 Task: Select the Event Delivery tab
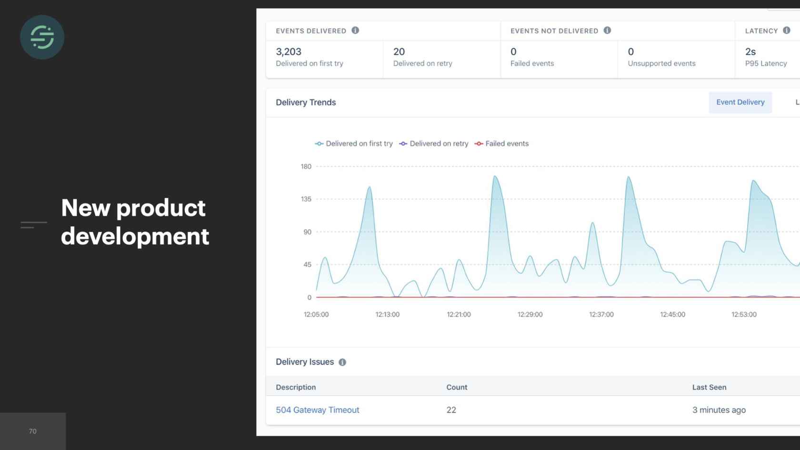click(740, 102)
